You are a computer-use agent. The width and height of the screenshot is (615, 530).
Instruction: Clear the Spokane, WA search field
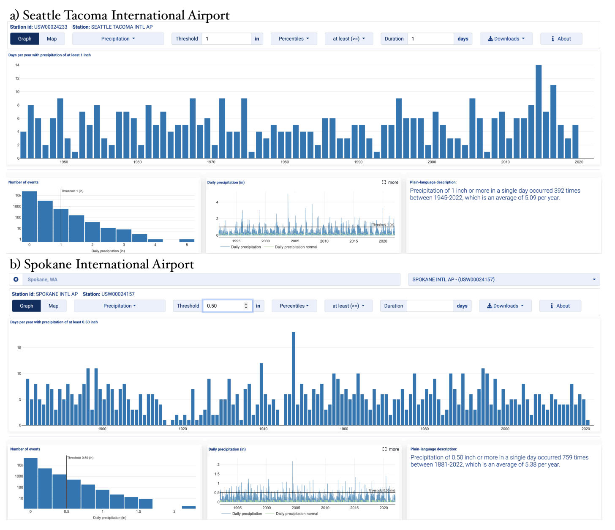point(16,279)
